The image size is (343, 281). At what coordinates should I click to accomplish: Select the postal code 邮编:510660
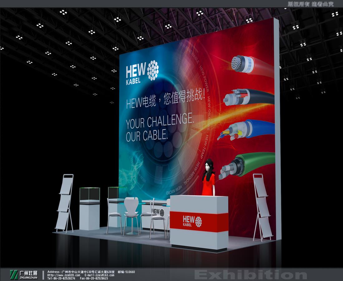tap(126, 272)
